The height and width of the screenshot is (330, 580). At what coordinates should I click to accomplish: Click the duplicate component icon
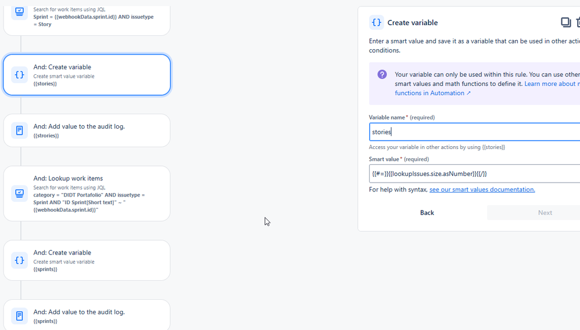click(x=565, y=23)
